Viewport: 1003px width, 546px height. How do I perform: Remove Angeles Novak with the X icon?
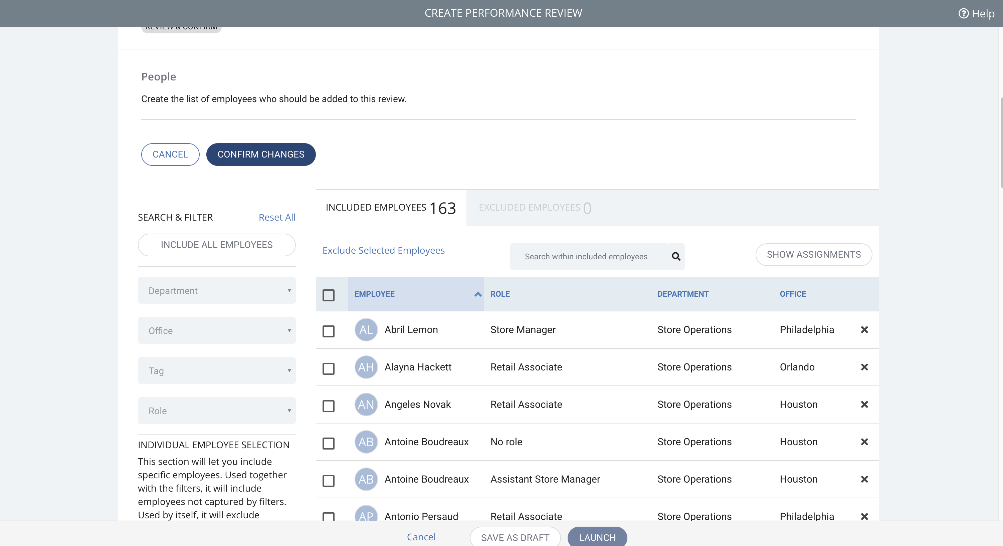pyautogui.click(x=864, y=404)
